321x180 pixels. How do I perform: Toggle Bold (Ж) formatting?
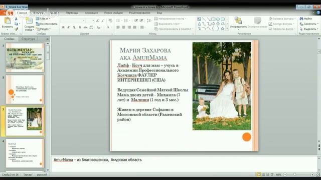point(63,27)
